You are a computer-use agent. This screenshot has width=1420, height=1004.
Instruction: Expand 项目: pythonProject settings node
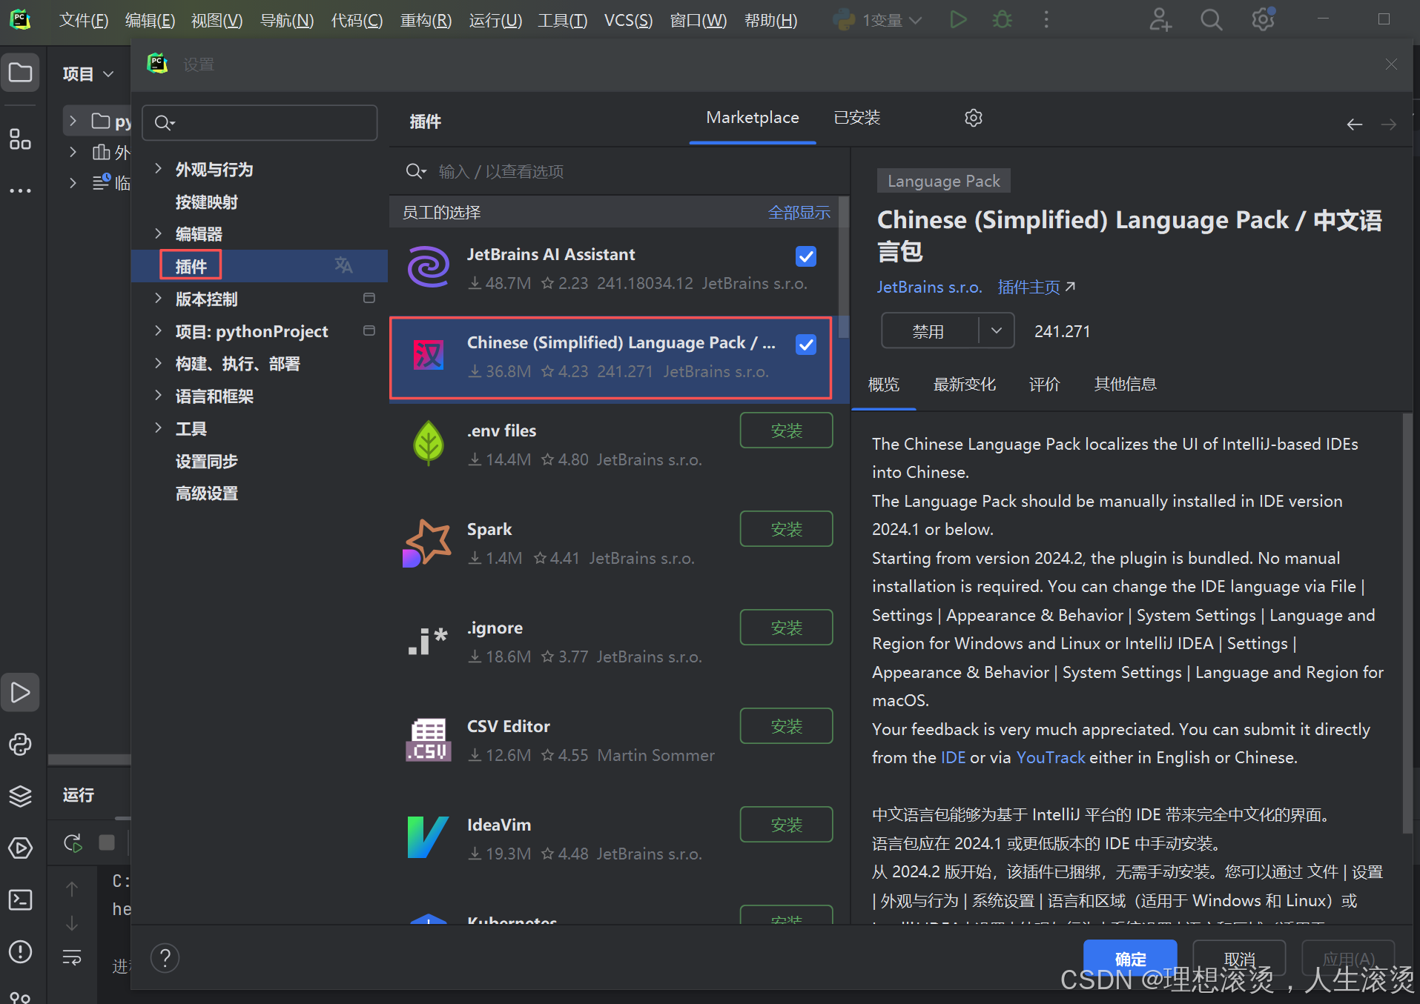(158, 330)
